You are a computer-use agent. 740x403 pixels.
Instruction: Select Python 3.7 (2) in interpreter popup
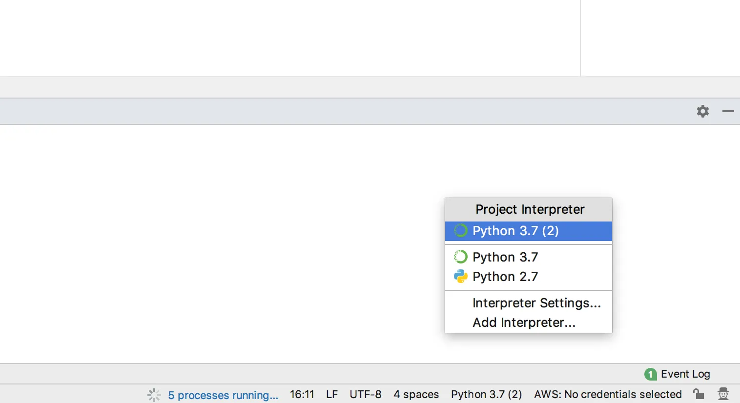pyautogui.click(x=515, y=231)
